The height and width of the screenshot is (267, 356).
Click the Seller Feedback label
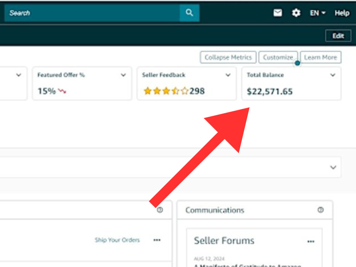point(164,75)
